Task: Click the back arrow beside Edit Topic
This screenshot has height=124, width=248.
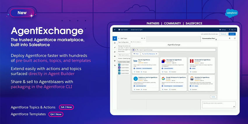Action: [x=119, y=38]
